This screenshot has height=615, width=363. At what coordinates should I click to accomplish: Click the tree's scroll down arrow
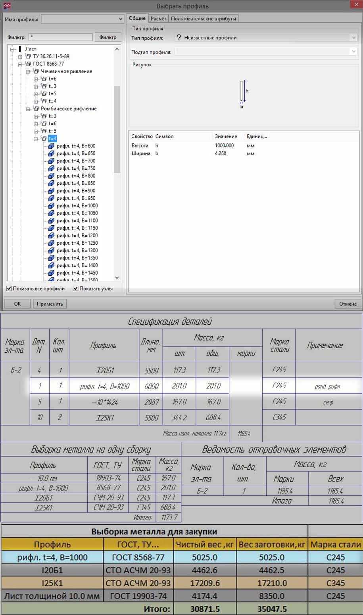tap(117, 278)
